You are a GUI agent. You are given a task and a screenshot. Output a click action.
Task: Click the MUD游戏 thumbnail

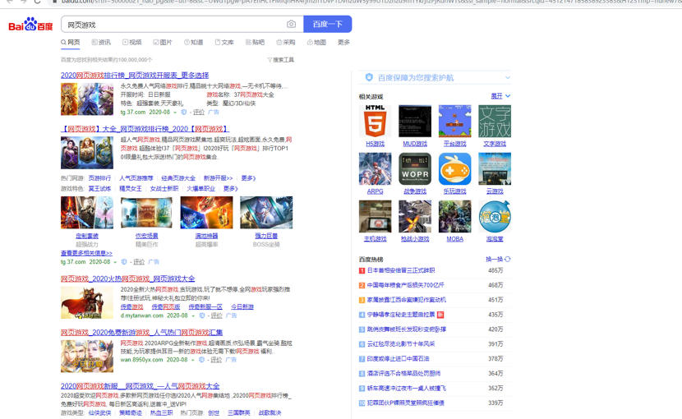tap(415, 121)
